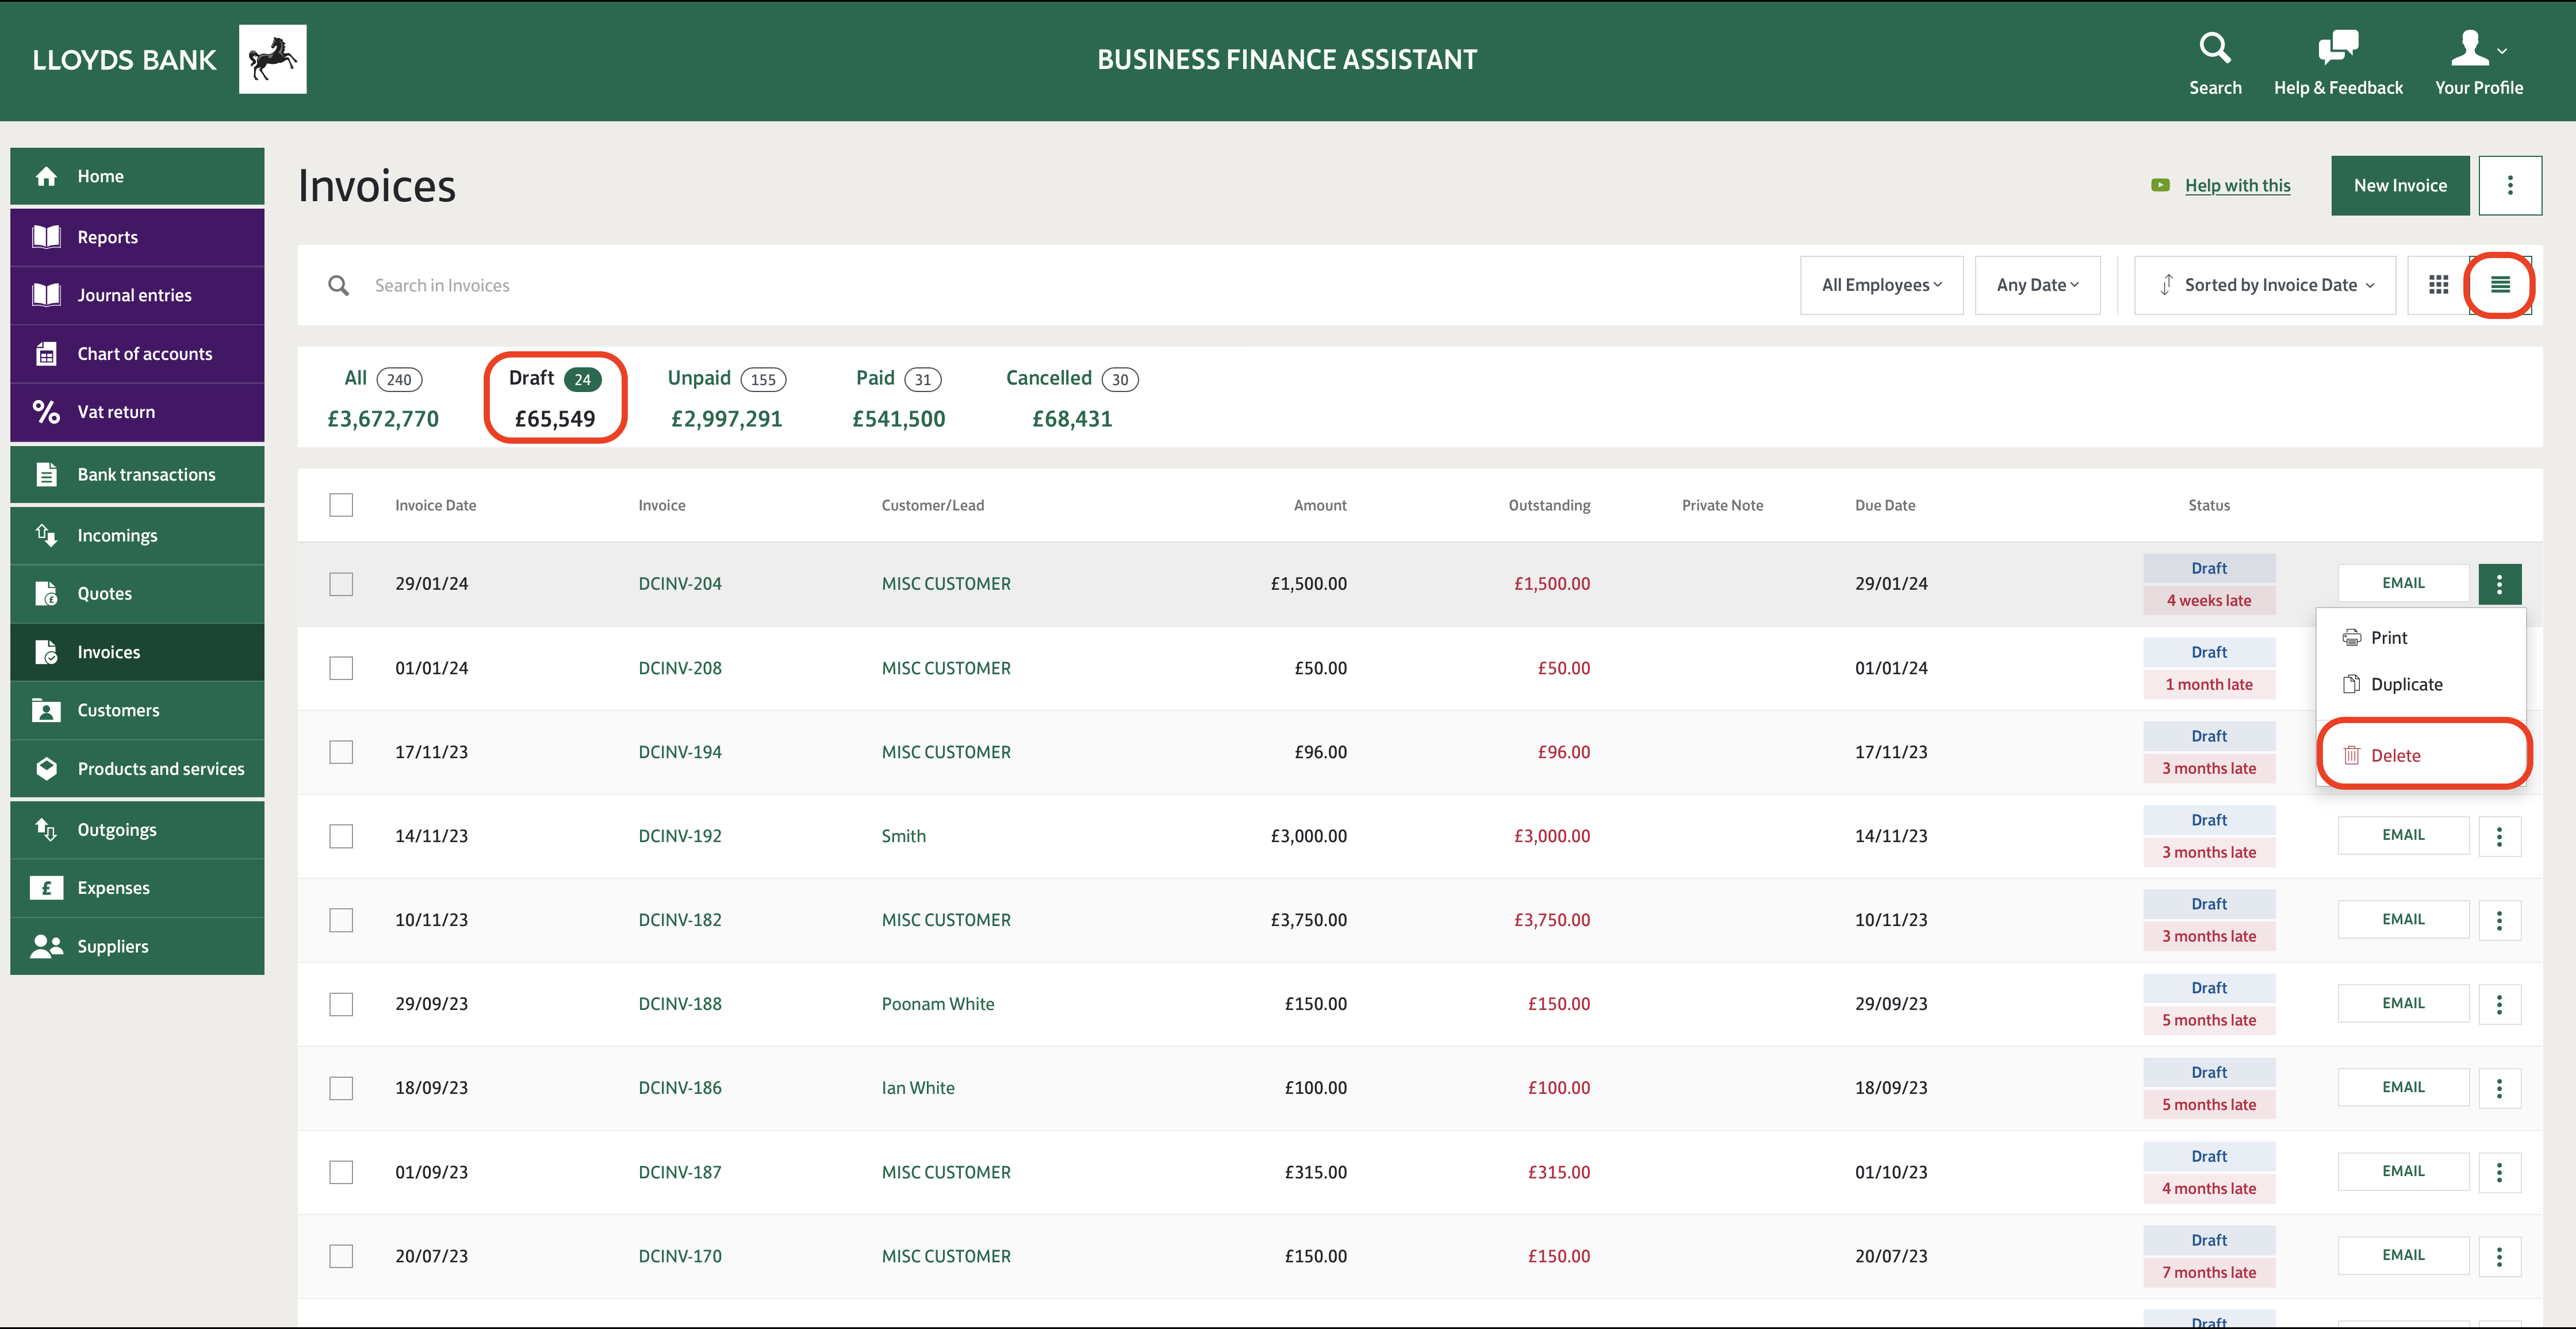The width and height of the screenshot is (2576, 1329).
Task: Open row menu for DCINV-186
Action: (2499, 1088)
